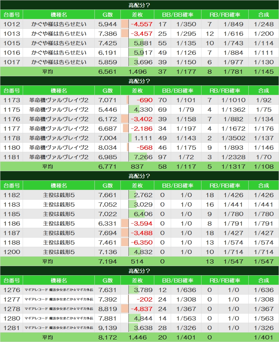Viewport: 279px width, 342px height.
Task: Click machine number 1176
Action: click(12, 119)
